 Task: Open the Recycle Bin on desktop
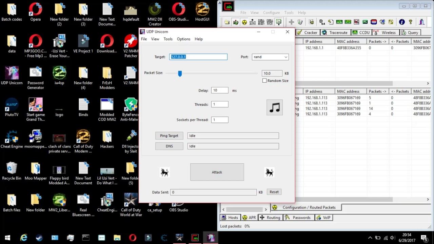(12, 171)
